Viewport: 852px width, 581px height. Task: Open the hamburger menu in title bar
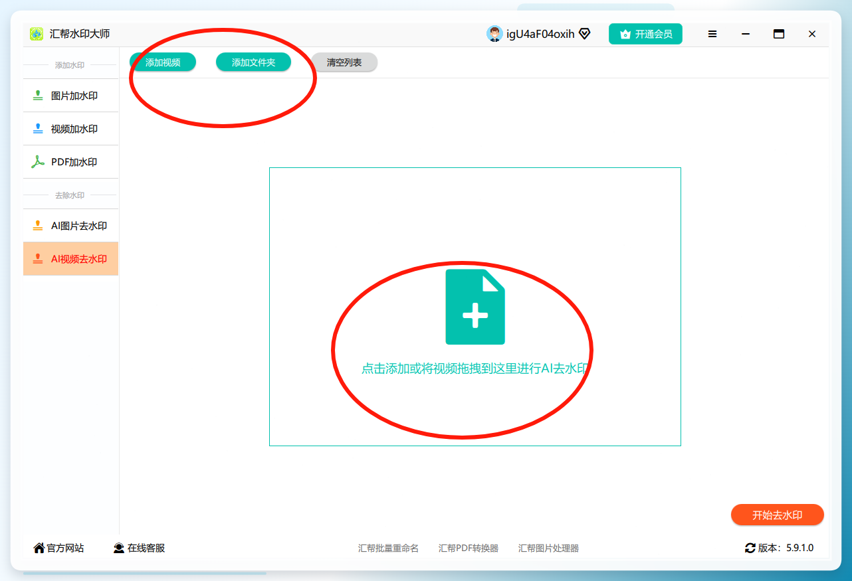[712, 34]
